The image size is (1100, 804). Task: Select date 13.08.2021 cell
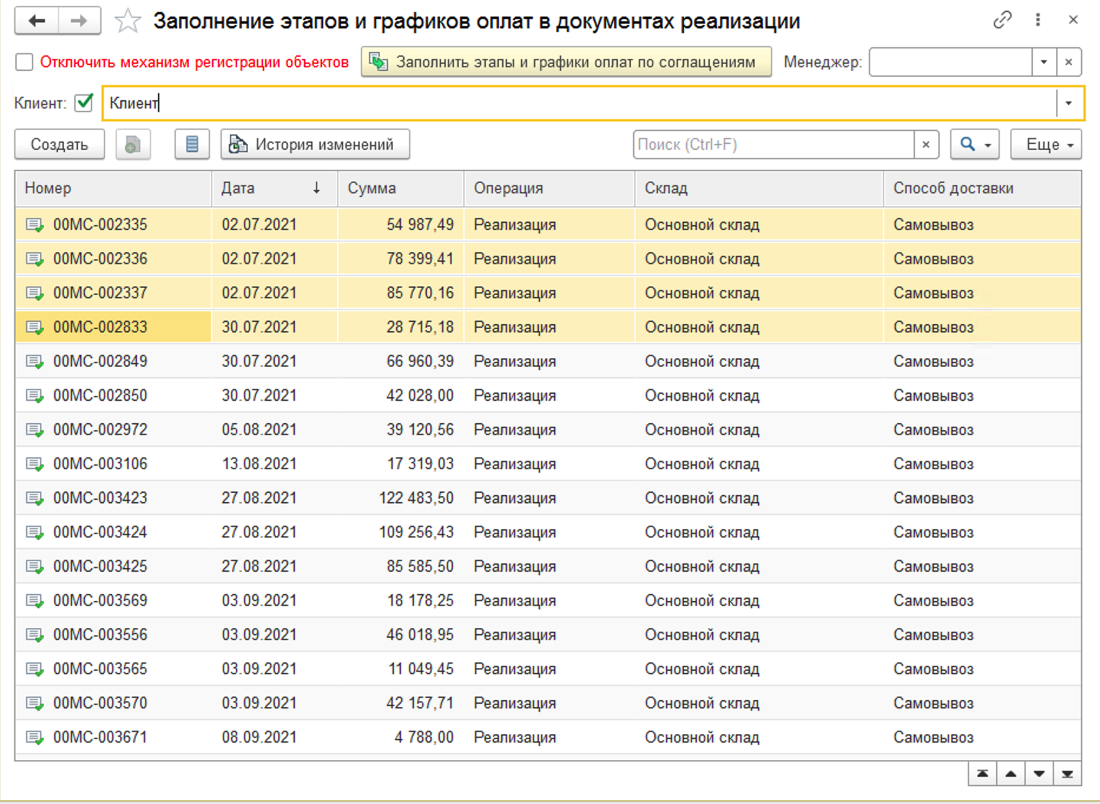pyautogui.click(x=259, y=464)
